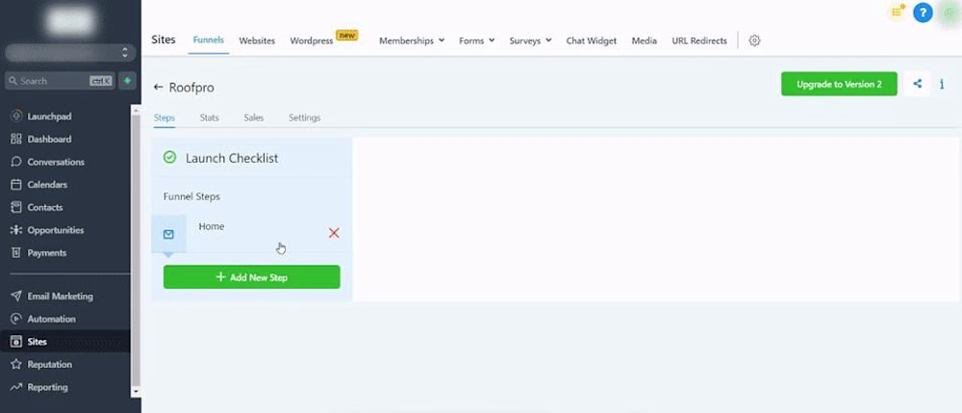The height and width of the screenshot is (413, 962).
Task: Select the Home funnel step
Action: pyautogui.click(x=251, y=234)
